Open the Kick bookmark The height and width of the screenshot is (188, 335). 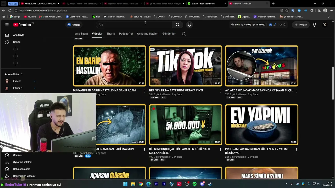click(96, 17)
